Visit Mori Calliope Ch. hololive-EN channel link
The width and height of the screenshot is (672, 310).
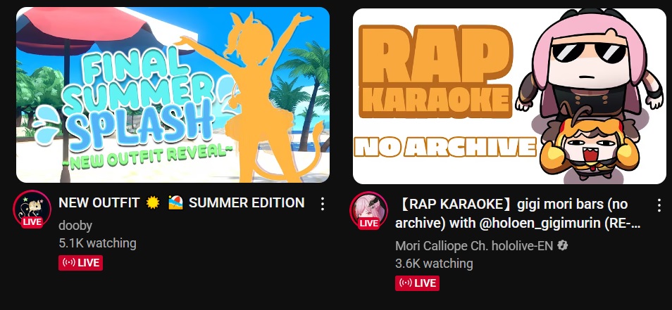tap(474, 245)
